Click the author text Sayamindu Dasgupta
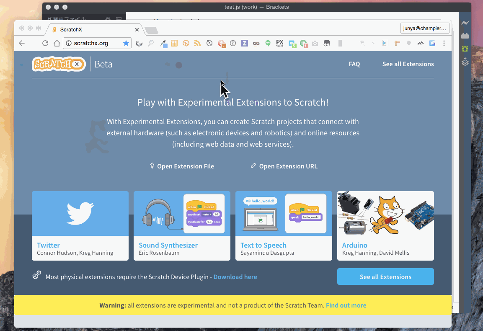483x331 pixels. [267, 253]
